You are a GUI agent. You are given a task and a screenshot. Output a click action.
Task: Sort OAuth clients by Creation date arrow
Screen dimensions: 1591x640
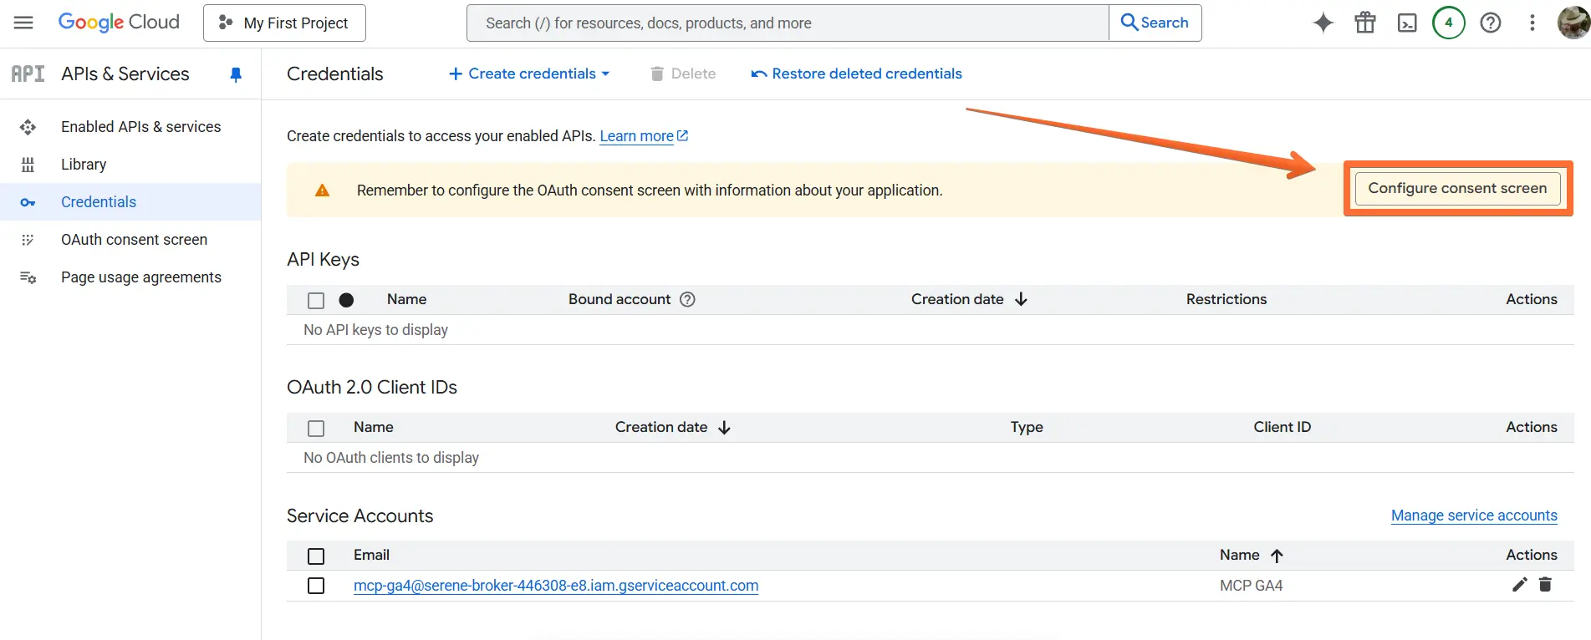point(724,427)
